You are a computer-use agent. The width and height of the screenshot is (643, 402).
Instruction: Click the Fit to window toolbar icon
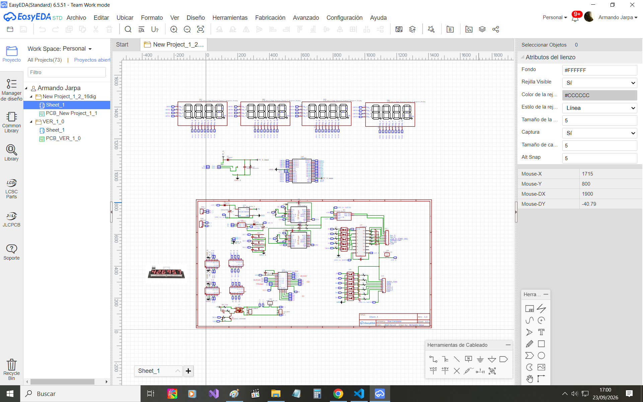tap(201, 29)
